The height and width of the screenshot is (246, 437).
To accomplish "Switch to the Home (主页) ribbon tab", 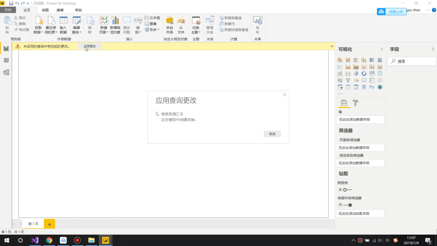I will pos(27,10).
